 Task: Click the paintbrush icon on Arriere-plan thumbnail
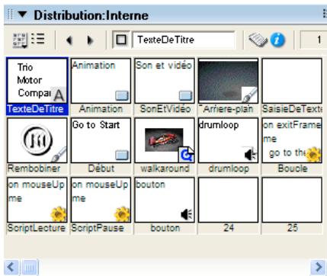(249, 95)
